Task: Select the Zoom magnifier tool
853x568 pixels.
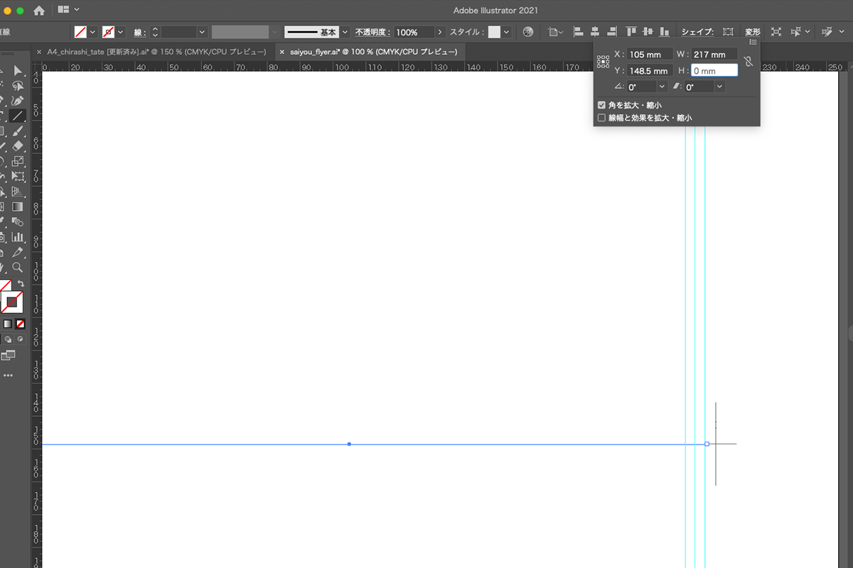Action: pyautogui.click(x=18, y=268)
